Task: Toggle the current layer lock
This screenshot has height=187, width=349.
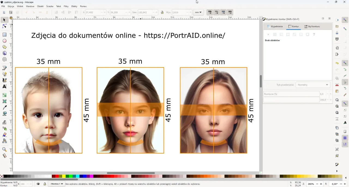Action: click(x=44, y=184)
